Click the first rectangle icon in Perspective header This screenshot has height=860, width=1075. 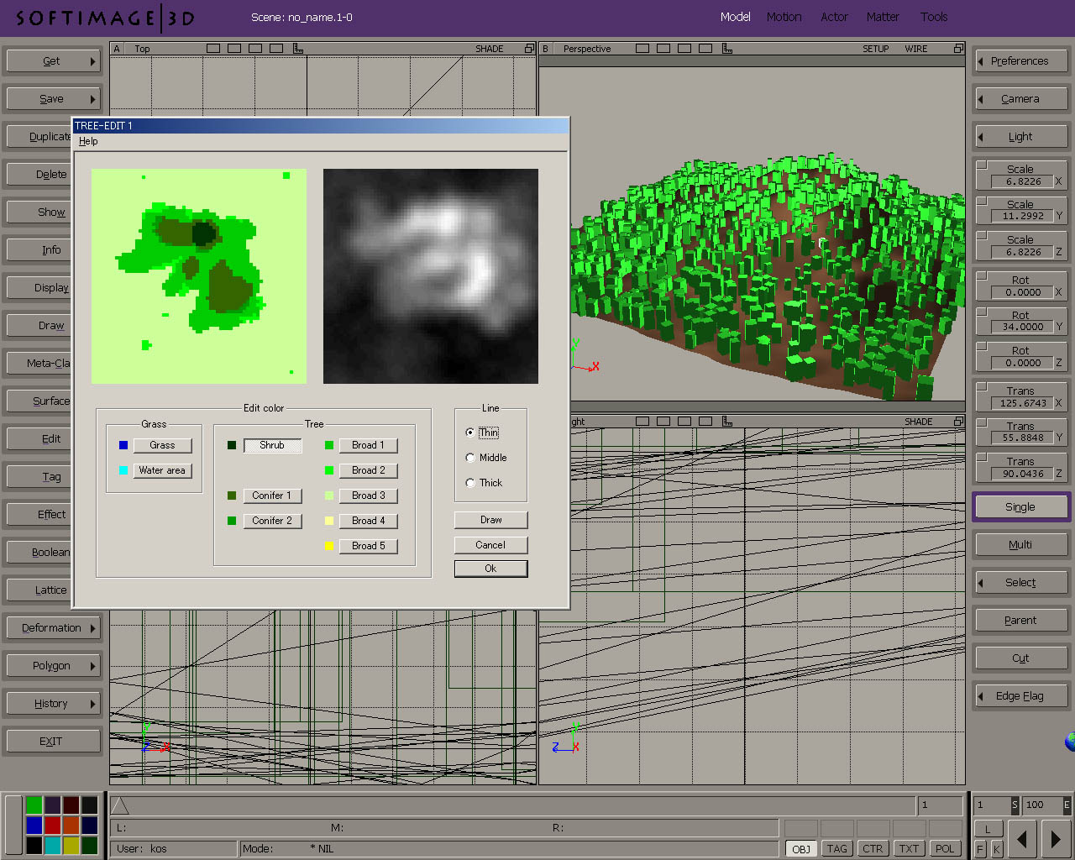(642, 49)
